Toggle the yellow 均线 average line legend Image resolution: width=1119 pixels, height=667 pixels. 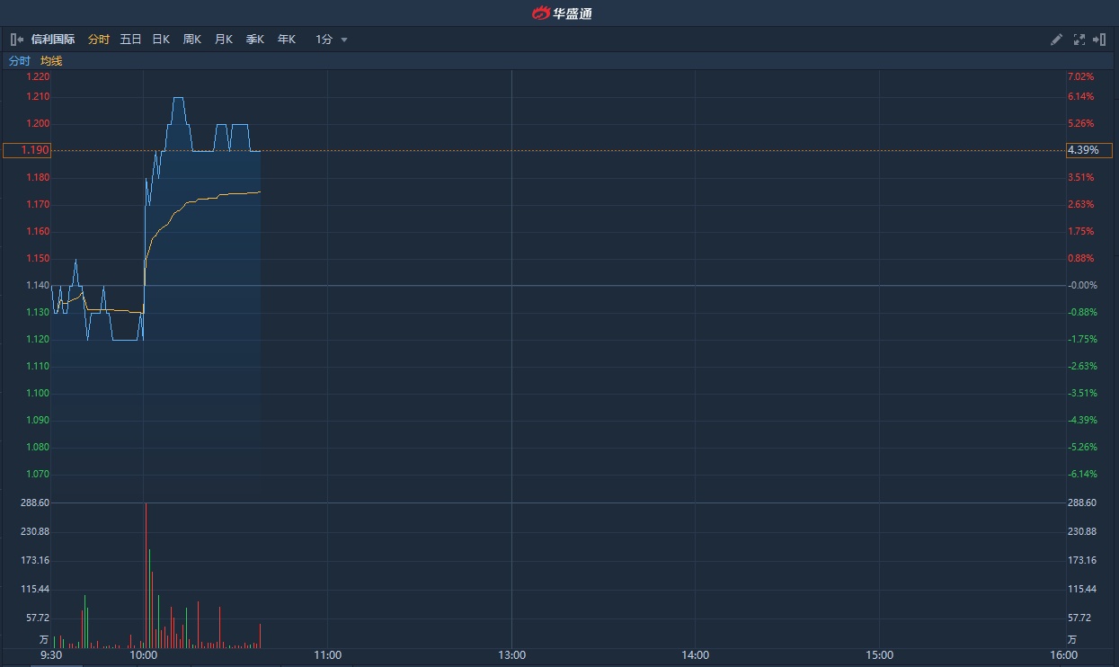[x=51, y=61]
